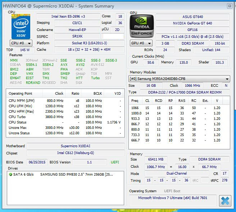Image resolution: width=236 pixels, height=212 pixels.
Task: Click the Intel Xeon inside logo
Action: pos(21,27)
